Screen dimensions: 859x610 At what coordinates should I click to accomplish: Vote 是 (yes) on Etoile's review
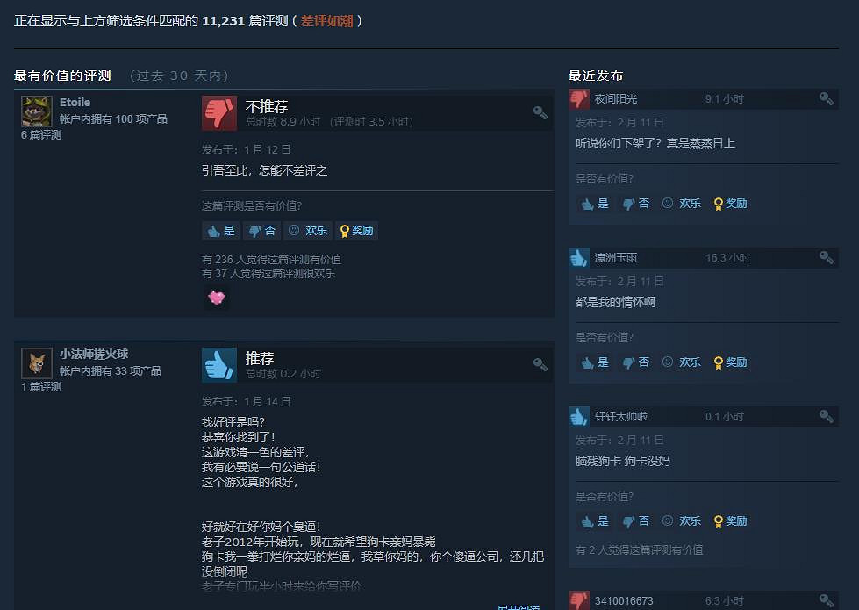(221, 231)
